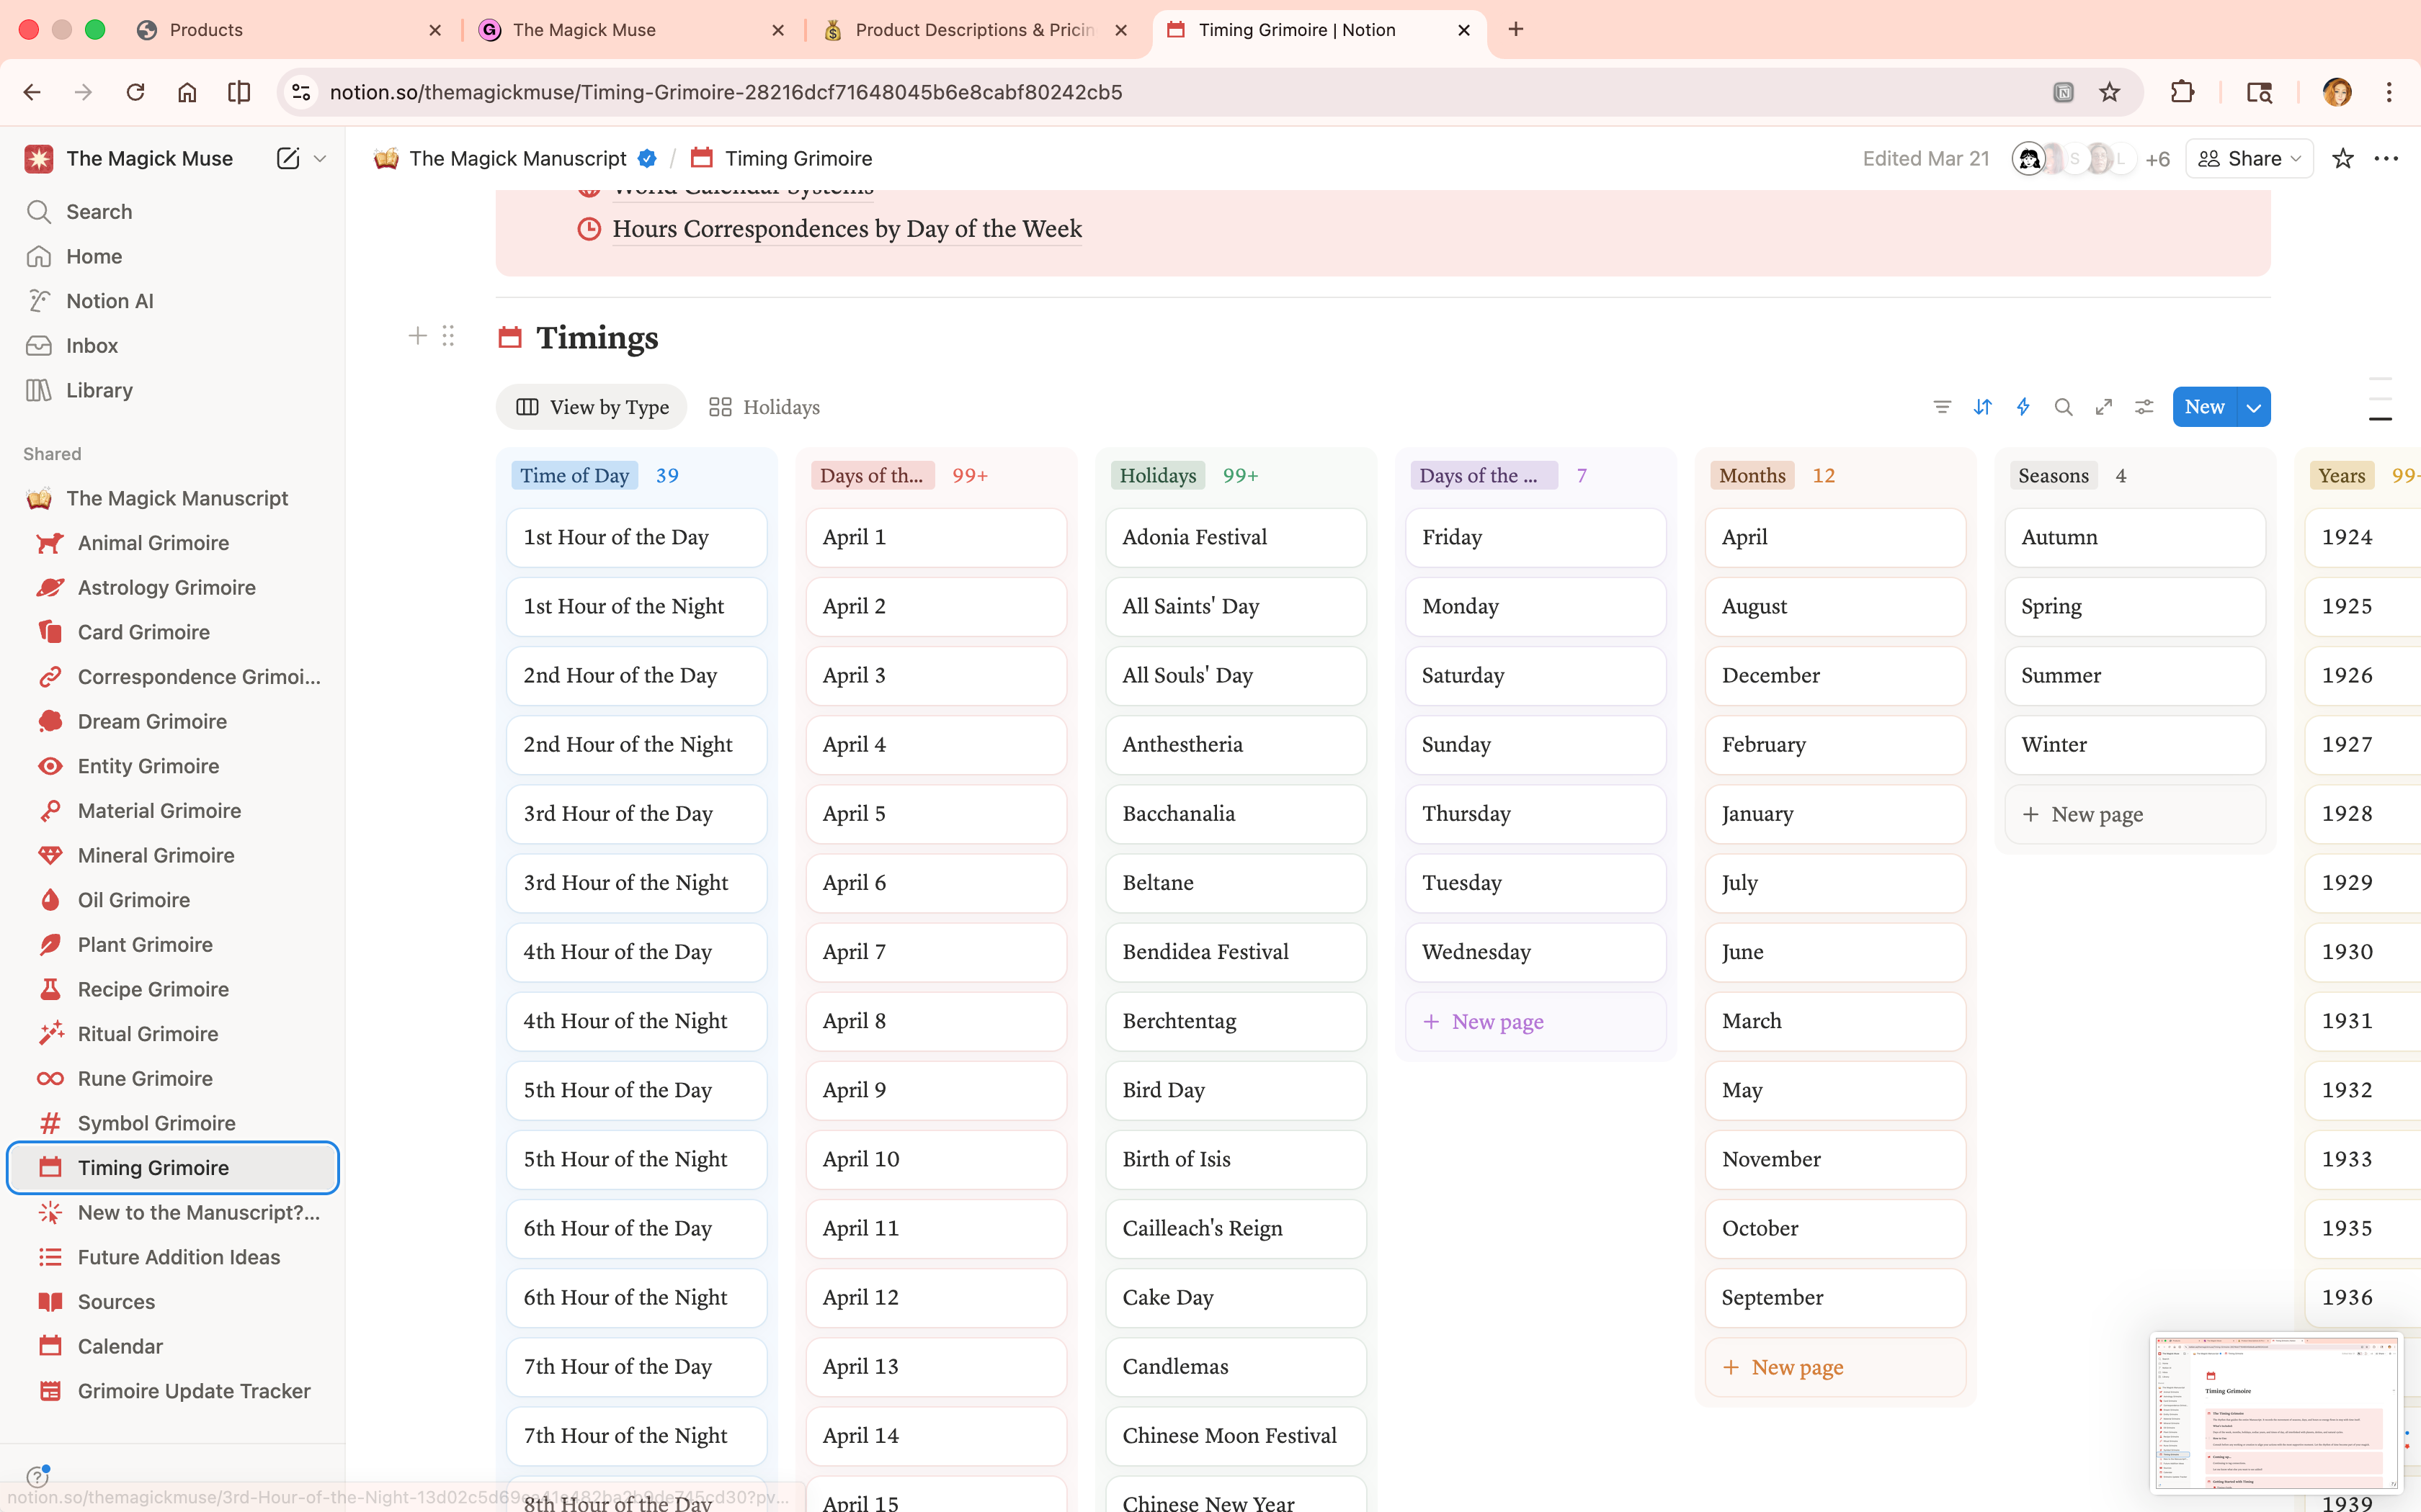Click the blue New button
The height and width of the screenshot is (1512, 2421).
(2204, 407)
